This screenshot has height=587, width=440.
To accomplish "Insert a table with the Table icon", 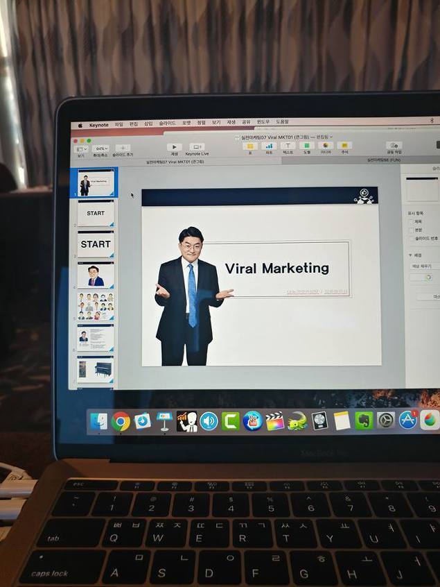I will [x=250, y=146].
